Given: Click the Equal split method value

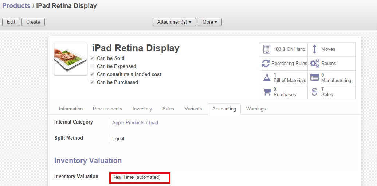Looking at the screenshot, I should tap(118, 138).
